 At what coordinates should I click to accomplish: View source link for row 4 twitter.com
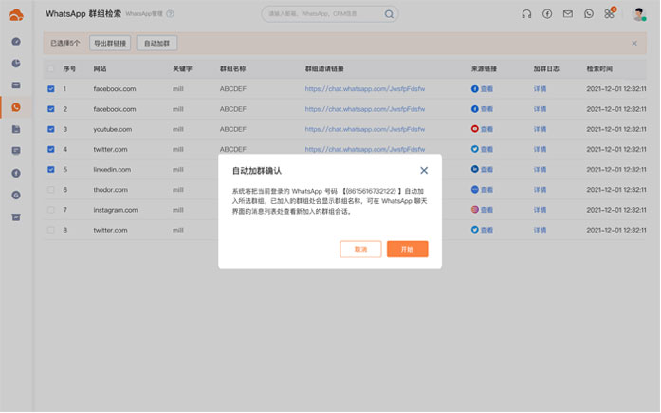(x=482, y=149)
